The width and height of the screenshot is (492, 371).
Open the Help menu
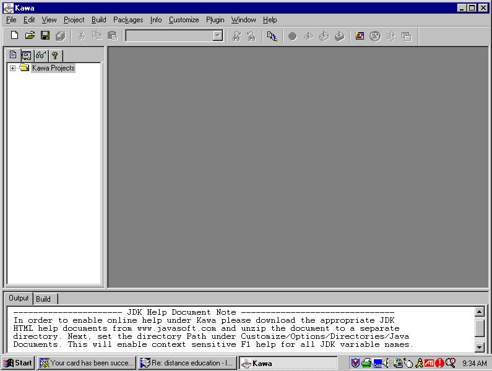(x=270, y=20)
